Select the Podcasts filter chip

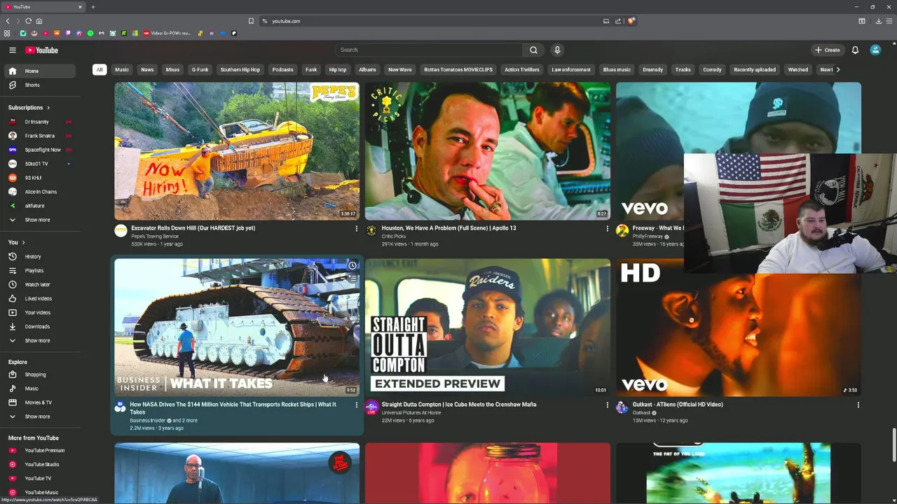282,69
